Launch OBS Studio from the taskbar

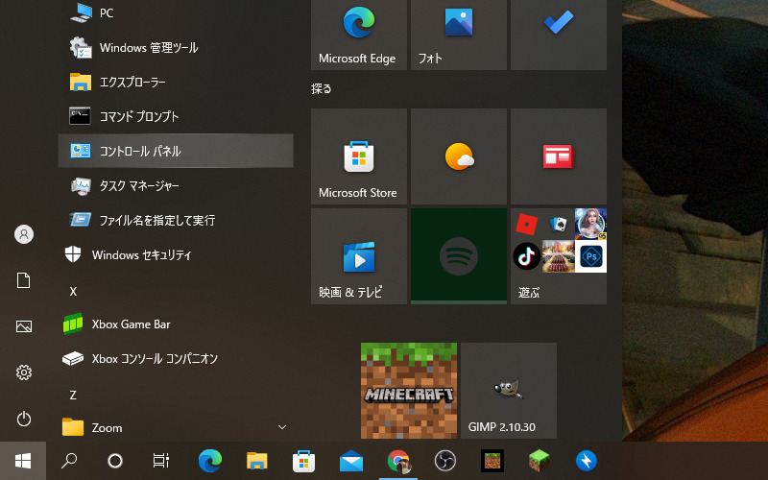[x=445, y=461]
